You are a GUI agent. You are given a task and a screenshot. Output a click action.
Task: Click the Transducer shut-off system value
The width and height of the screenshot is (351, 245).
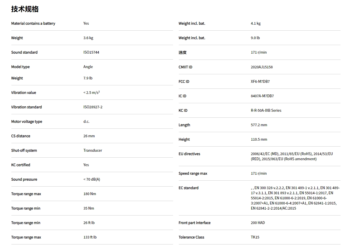pyautogui.click(x=93, y=151)
